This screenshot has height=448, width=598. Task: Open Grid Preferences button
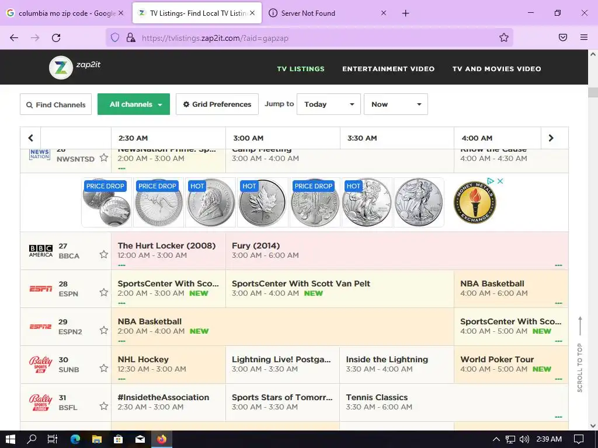pyautogui.click(x=217, y=104)
